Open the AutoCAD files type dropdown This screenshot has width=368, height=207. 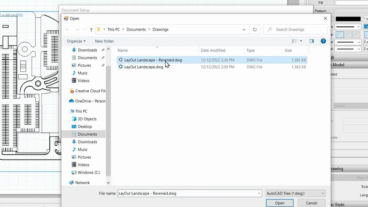point(295,193)
